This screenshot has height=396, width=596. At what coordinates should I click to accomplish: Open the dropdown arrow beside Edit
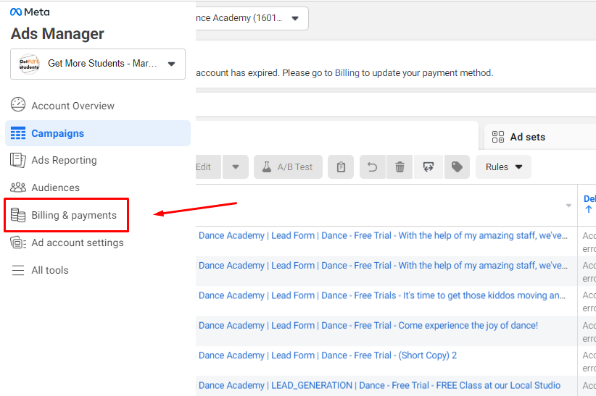[236, 167]
